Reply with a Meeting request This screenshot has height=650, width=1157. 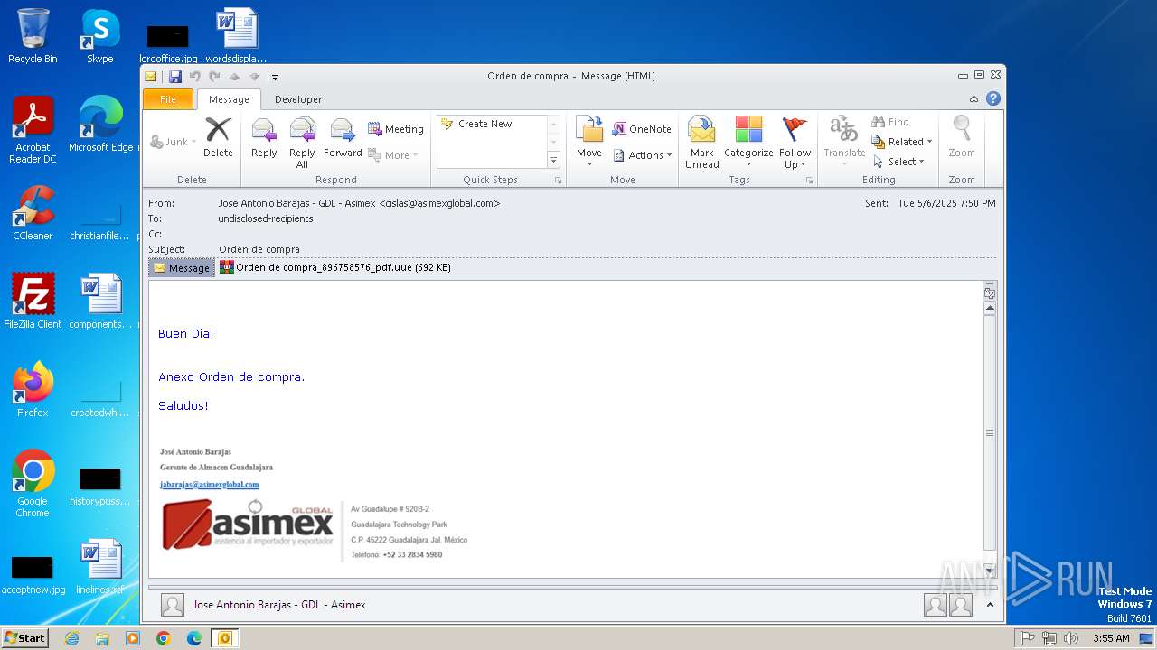point(396,129)
